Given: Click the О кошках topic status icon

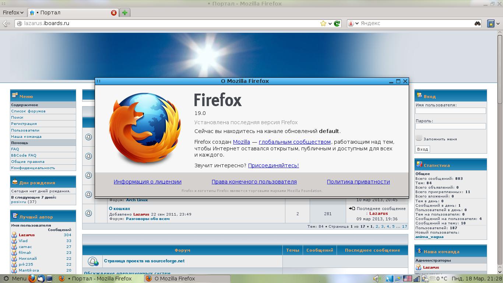Looking at the screenshot, I should coord(88,213).
